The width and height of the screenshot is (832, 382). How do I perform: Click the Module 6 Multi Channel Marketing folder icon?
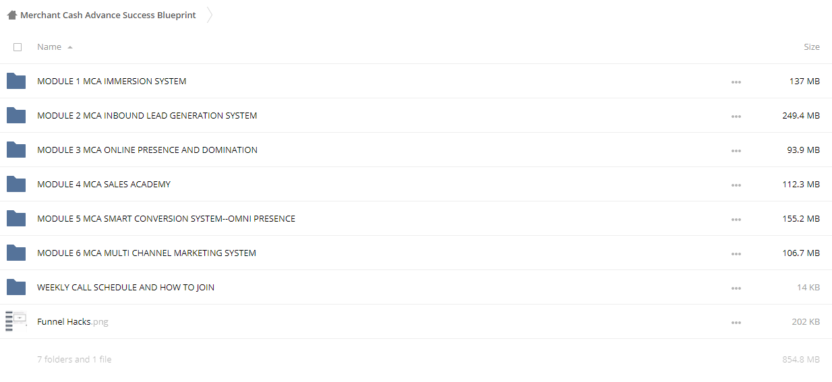(x=16, y=253)
